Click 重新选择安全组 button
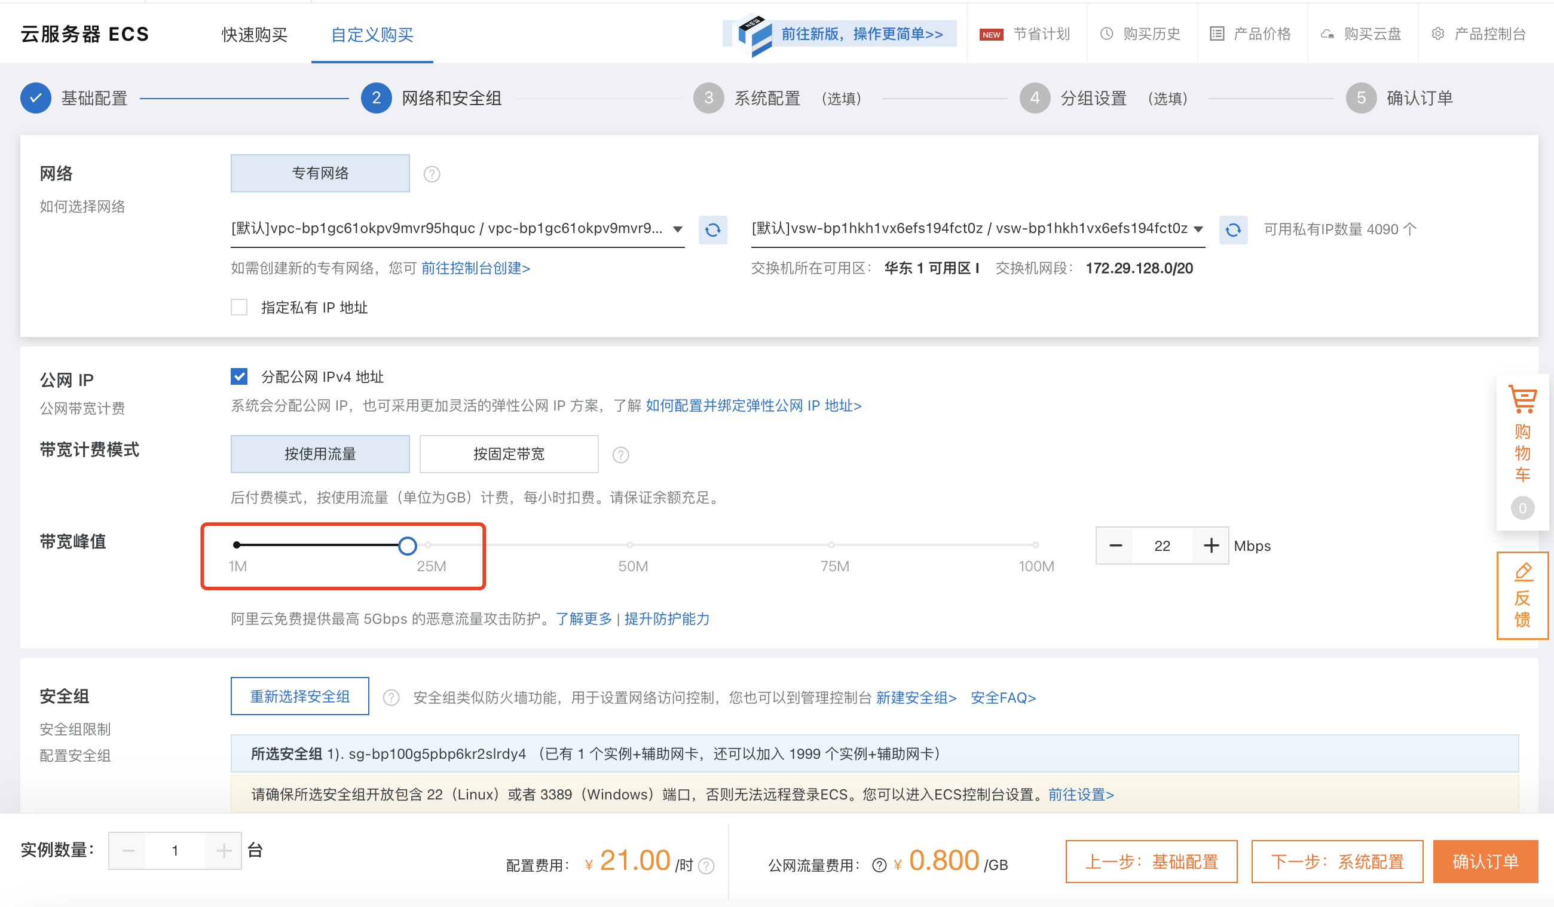1554x907 pixels. pos(299,696)
